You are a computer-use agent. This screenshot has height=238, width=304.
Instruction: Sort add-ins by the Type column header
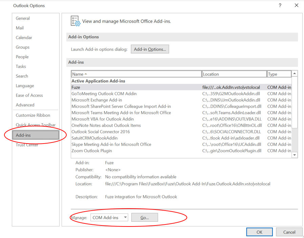click(279, 74)
